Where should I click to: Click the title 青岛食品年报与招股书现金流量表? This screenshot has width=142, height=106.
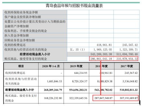click(74, 6)
